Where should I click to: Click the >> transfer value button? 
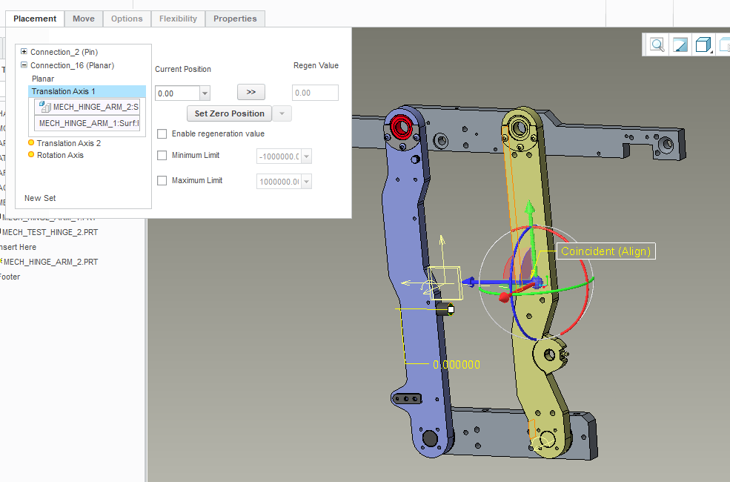[x=250, y=92]
